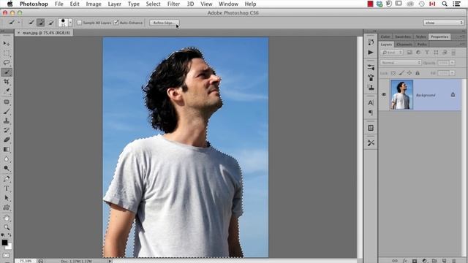The height and width of the screenshot is (263, 468).
Task: Click the background color white swatch
Action: point(9,247)
